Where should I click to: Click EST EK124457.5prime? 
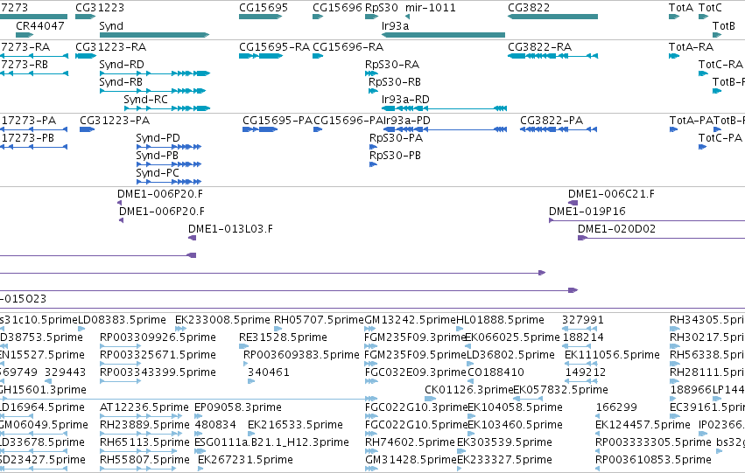coord(643,426)
